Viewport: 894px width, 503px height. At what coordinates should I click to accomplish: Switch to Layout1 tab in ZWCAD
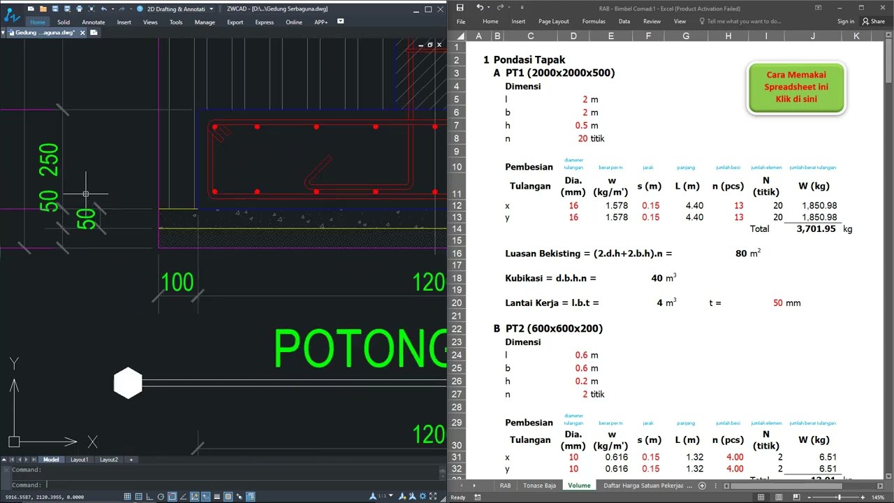pos(79,460)
